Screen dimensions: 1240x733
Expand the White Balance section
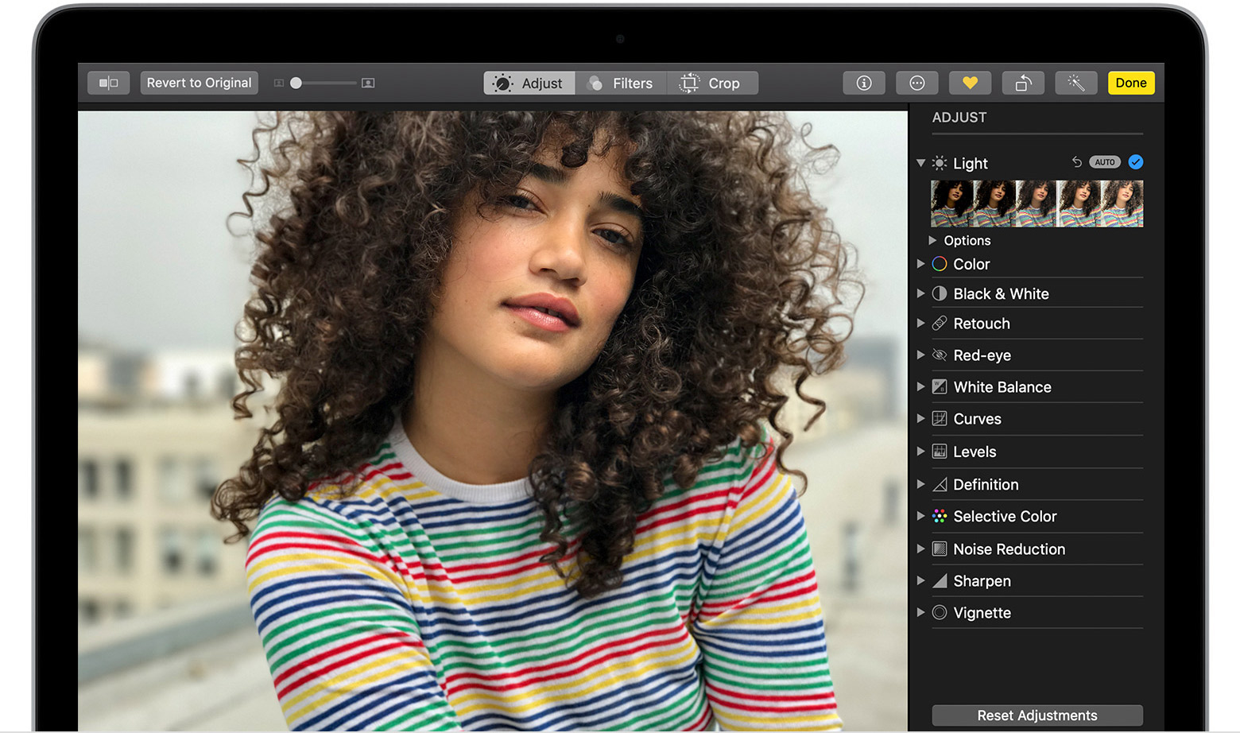point(920,387)
